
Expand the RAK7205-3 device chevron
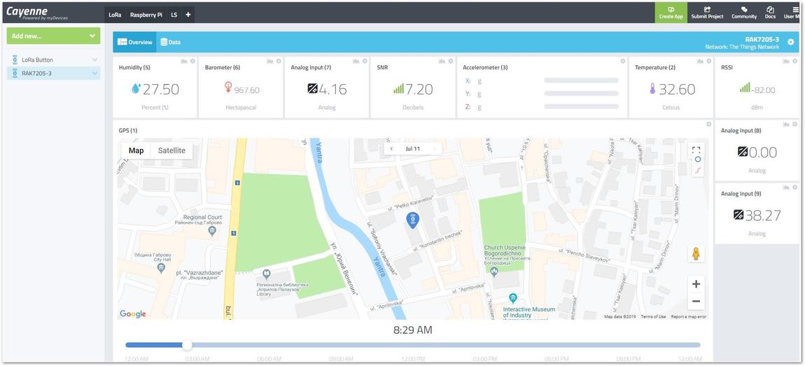pyautogui.click(x=94, y=73)
